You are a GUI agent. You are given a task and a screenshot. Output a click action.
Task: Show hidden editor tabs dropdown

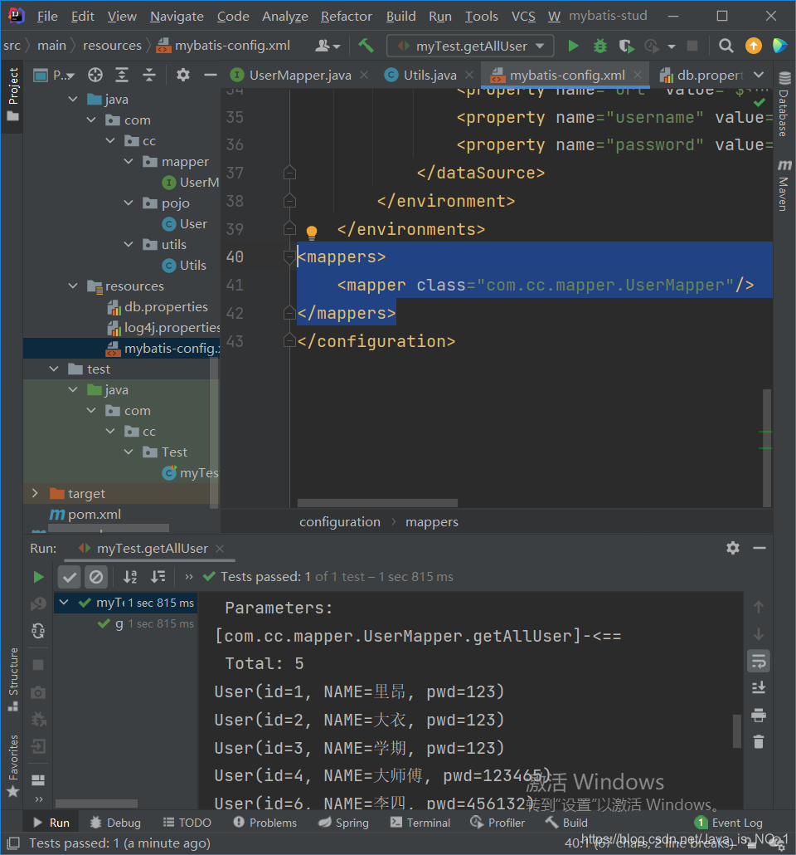click(759, 75)
